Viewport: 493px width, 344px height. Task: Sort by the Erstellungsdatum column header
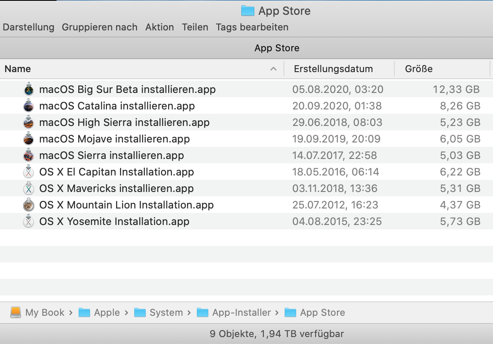(333, 69)
